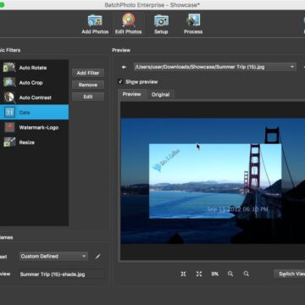
Task: Select the Resize filter icon
Action: (x=9, y=142)
